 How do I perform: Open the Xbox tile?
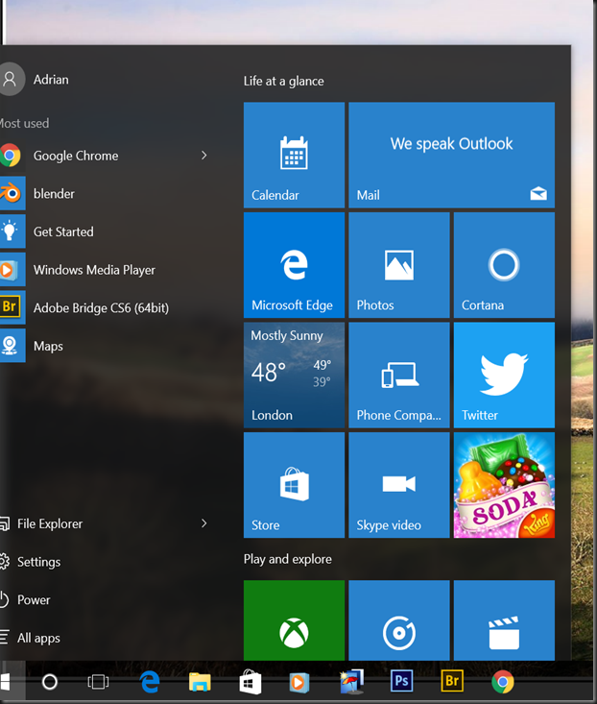click(x=294, y=620)
